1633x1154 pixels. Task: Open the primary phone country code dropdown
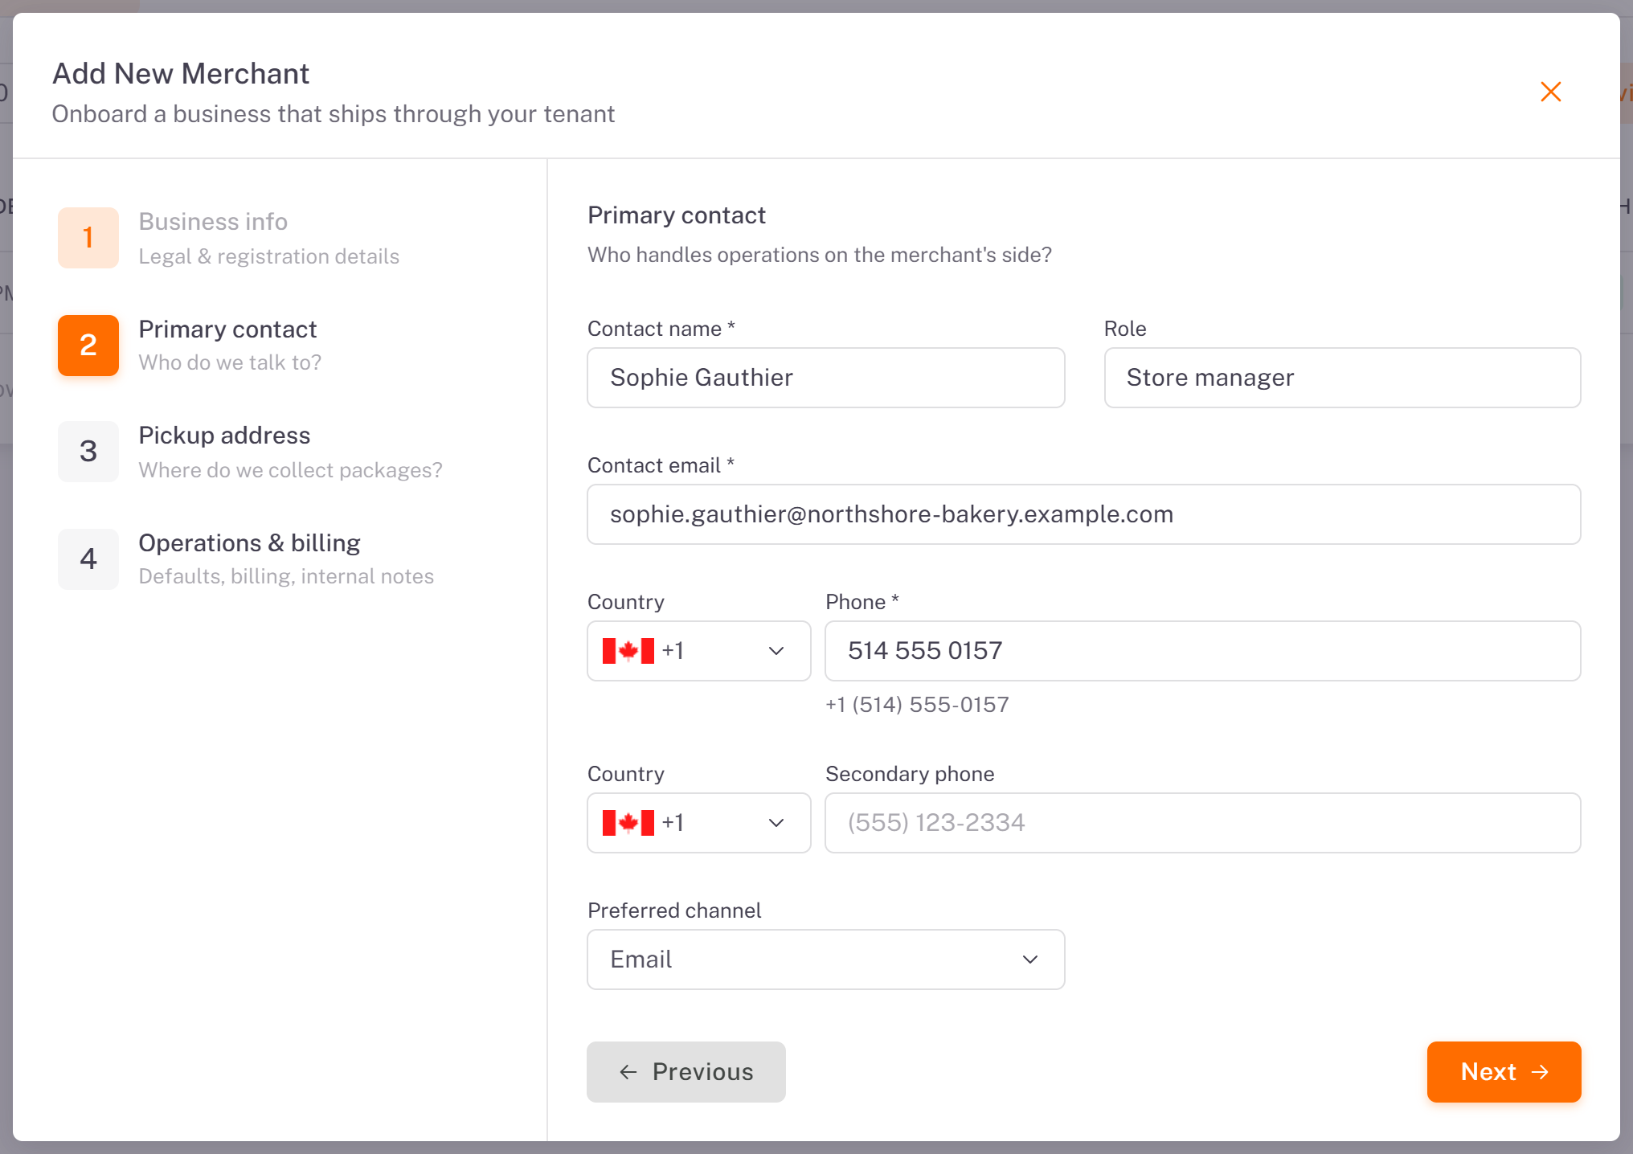click(699, 651)
